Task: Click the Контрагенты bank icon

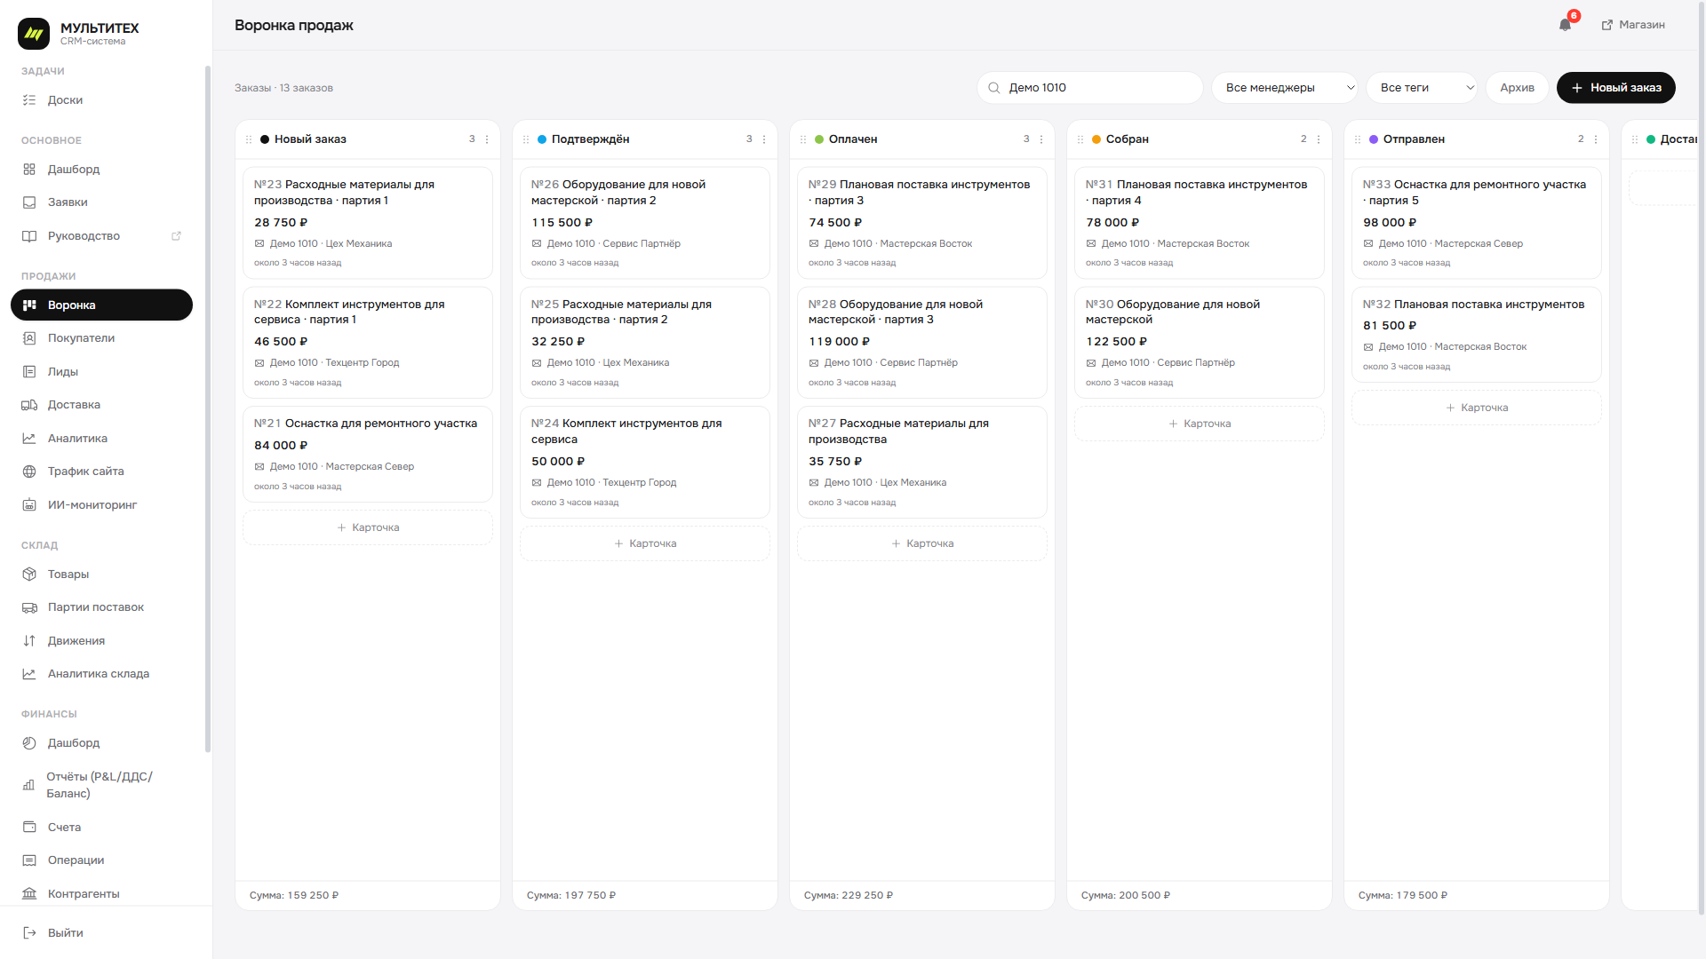Action: pyautogui.click(x=29, y=894)
